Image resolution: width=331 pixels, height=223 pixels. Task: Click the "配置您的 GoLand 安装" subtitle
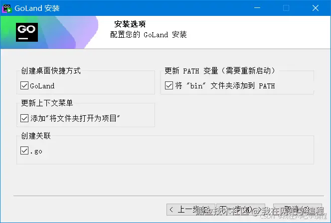pyautogui.click(x=149, y=34)
